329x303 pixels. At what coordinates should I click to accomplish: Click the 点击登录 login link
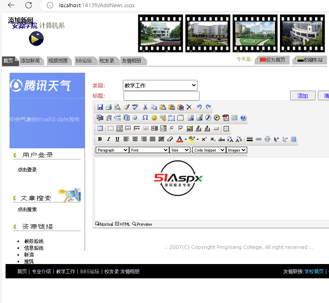coord(27,170)
